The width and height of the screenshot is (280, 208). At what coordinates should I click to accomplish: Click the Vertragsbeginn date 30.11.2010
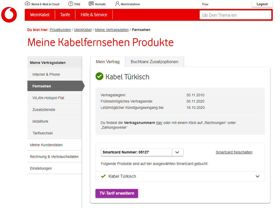[195, 95]
